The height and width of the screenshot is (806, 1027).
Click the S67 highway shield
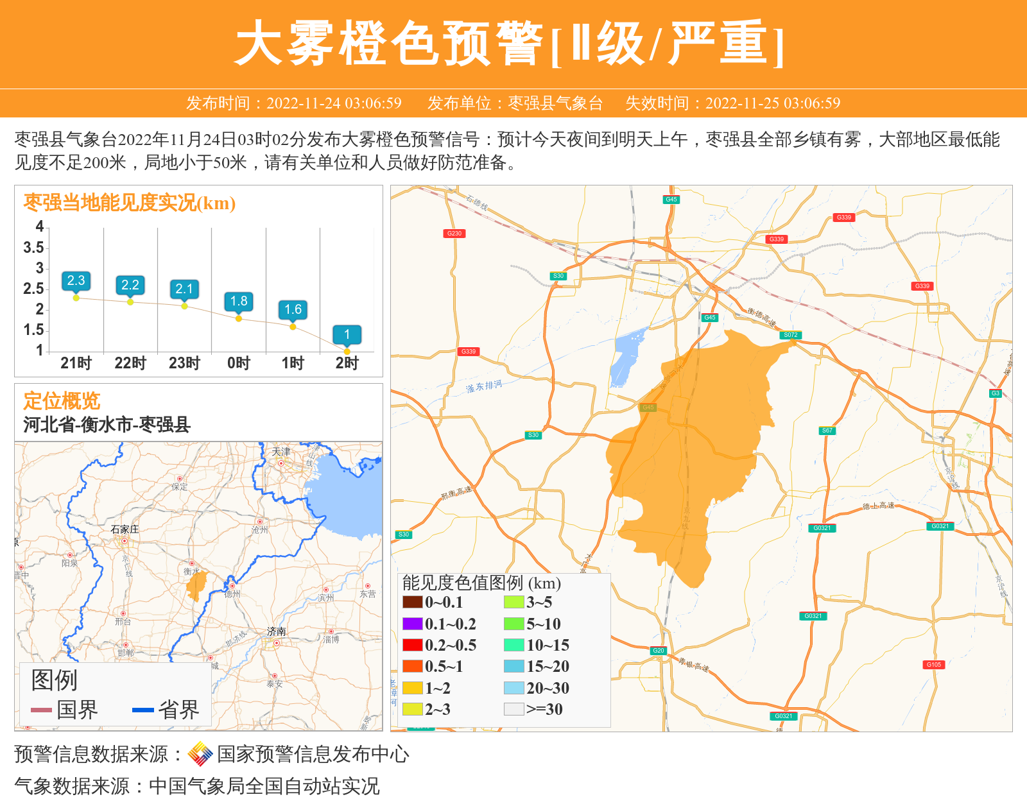827,431
